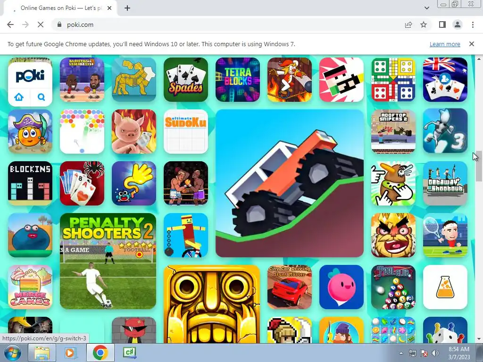The height and width of the screenshot is (362, 483).
Task: Open the angry bearded king game tile
Action: click(393, 235)
